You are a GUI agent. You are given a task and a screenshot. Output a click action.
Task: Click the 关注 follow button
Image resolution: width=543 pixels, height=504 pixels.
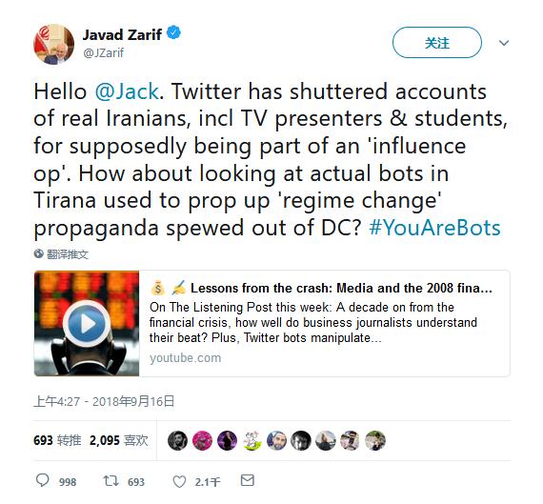(x=437, y=43)
